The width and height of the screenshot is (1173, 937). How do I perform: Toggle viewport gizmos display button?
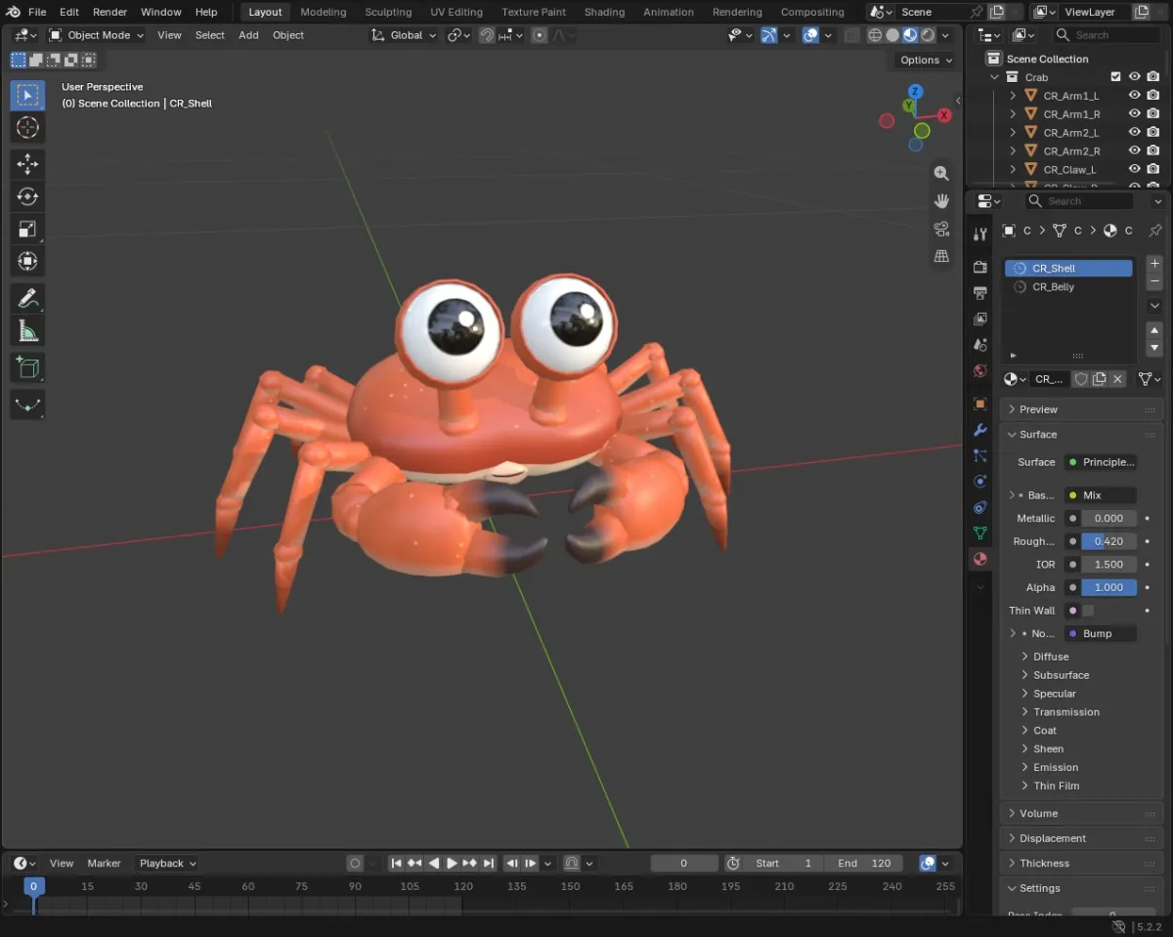pos(769,35)
